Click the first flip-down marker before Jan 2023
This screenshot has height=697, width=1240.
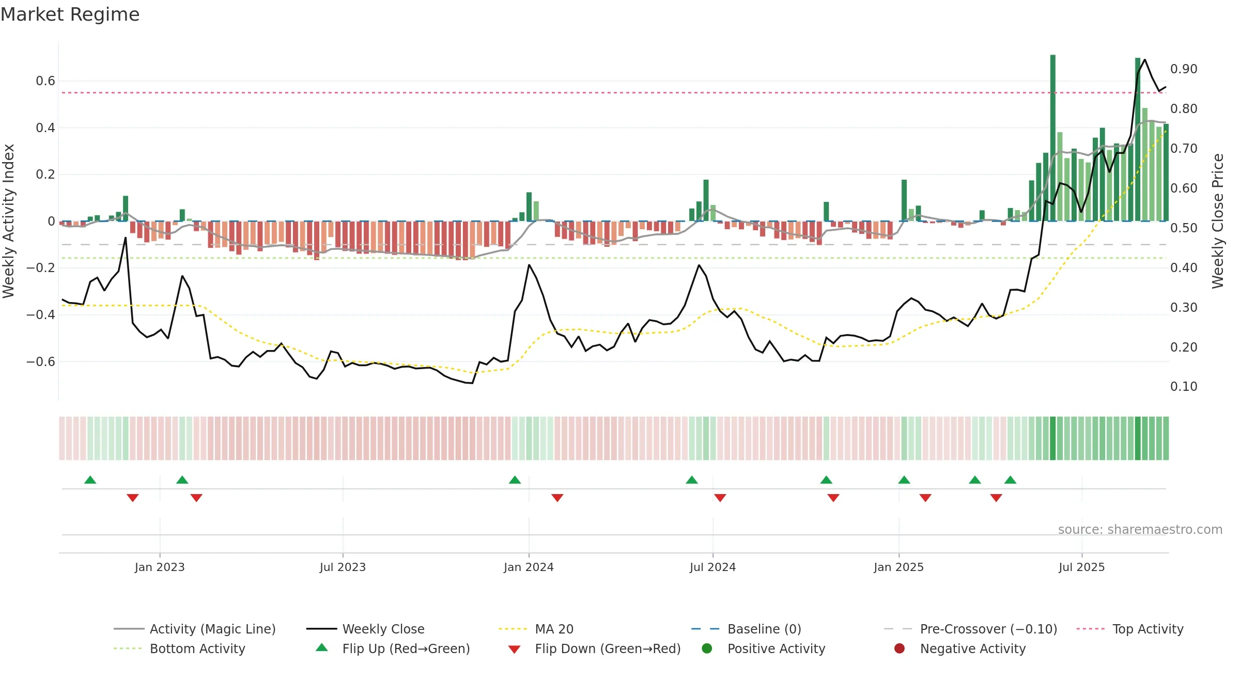pyautogui.click(x=133, y=498)
